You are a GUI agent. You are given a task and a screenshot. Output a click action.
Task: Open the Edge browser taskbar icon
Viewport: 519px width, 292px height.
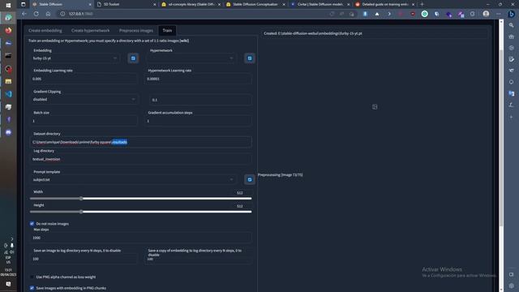tap(8, 18)
